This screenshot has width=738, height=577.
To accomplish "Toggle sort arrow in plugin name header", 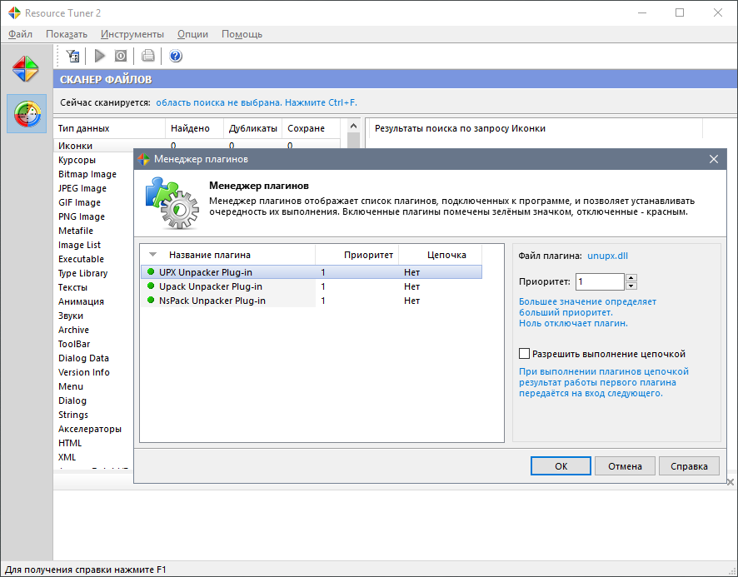I will tap(152, 255).
